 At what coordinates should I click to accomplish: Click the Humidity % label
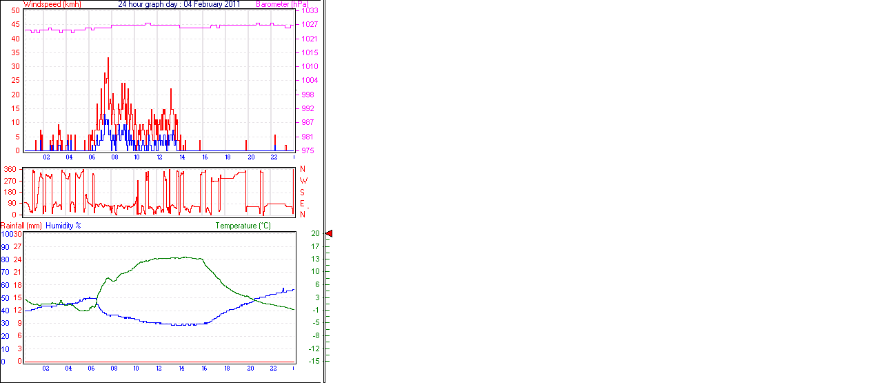[x=63, y=226]
